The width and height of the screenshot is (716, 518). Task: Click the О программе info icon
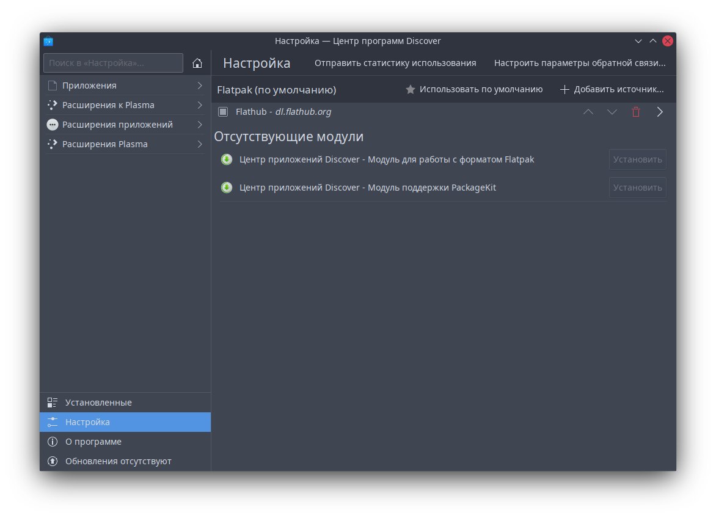(x=53, y=442)
